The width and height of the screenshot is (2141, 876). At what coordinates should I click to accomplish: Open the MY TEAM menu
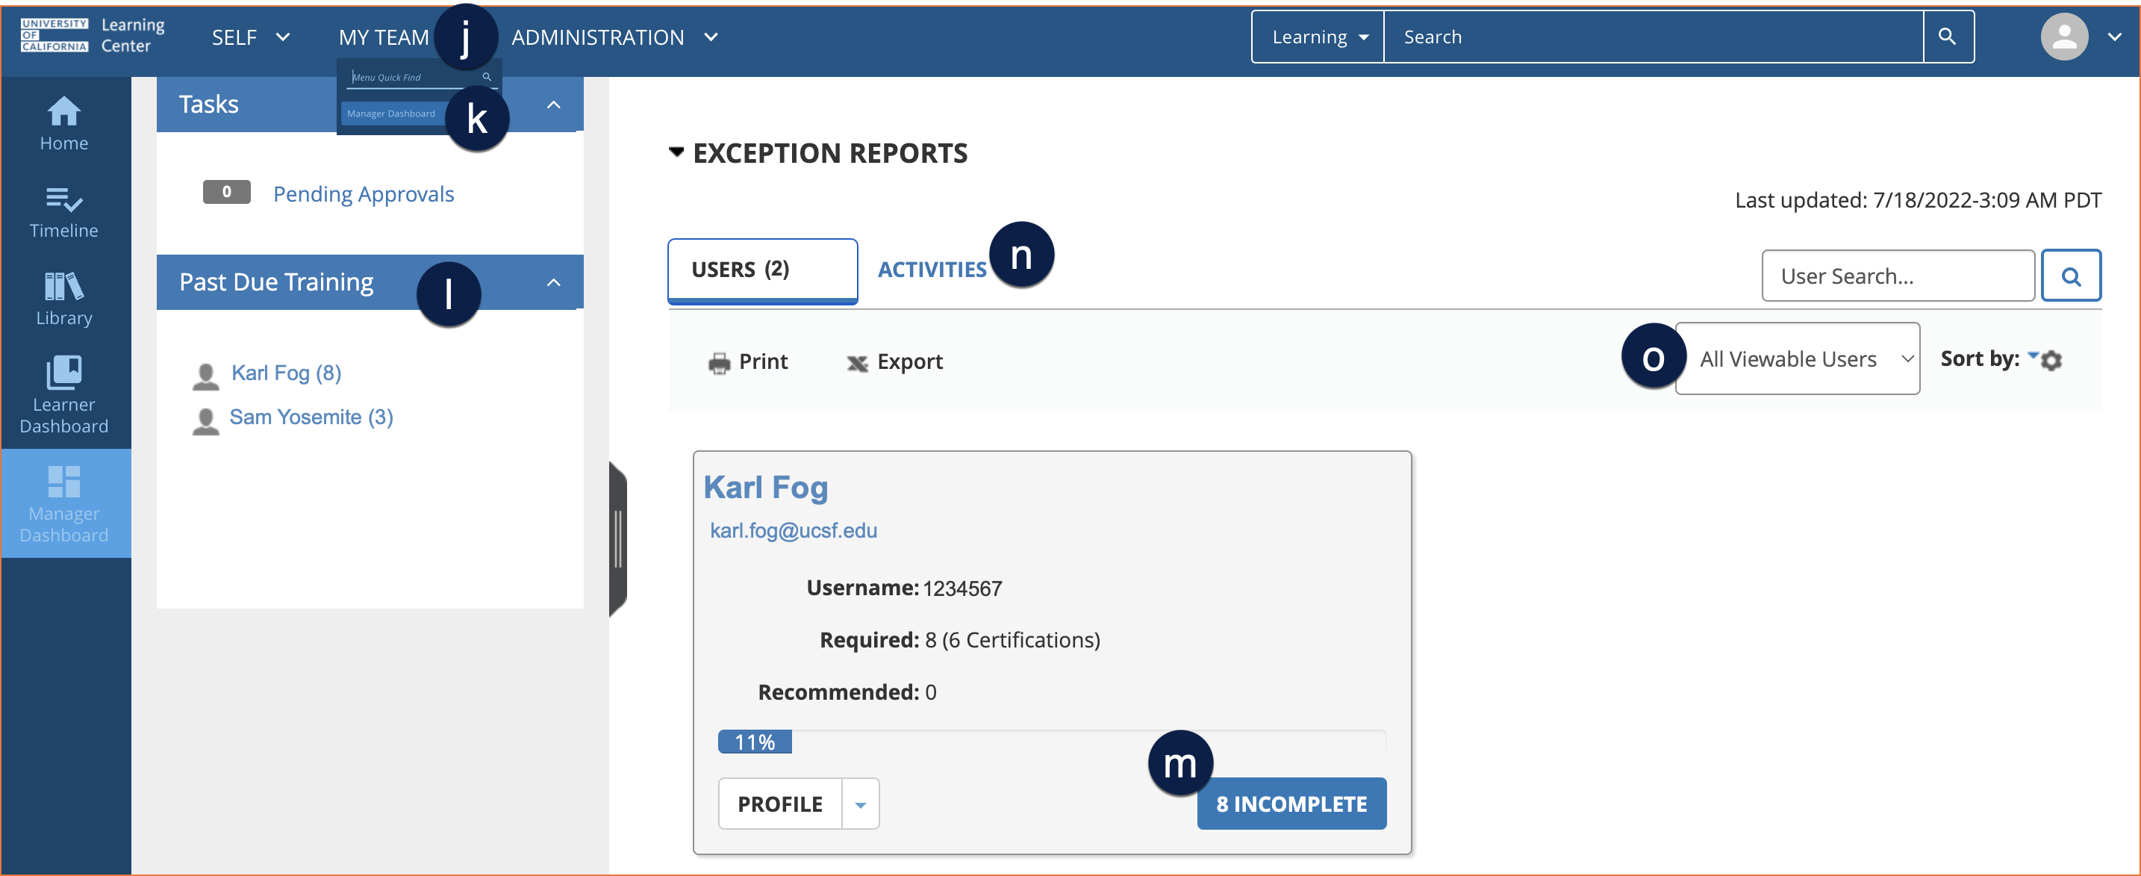(x=384, y=37)
